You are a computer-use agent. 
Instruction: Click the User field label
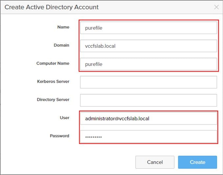tap(64, 118)
